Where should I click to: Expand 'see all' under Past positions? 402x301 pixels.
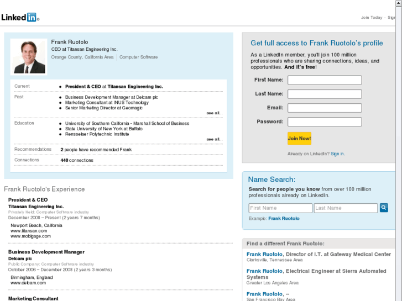[x=215, y=113]
